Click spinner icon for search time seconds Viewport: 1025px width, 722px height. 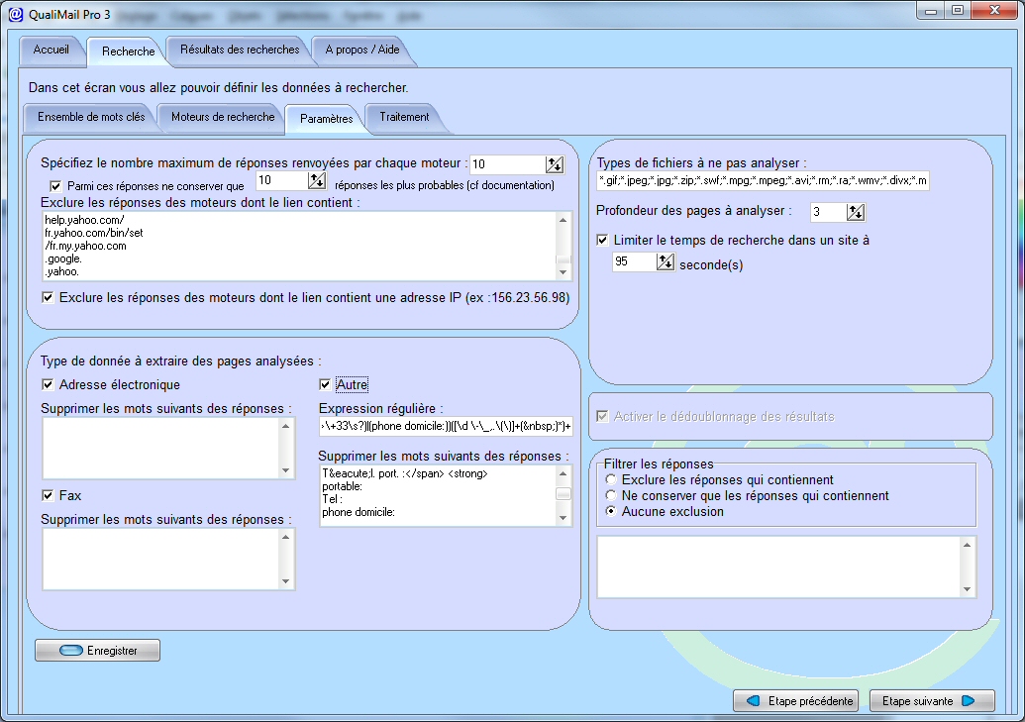(665, 261)
